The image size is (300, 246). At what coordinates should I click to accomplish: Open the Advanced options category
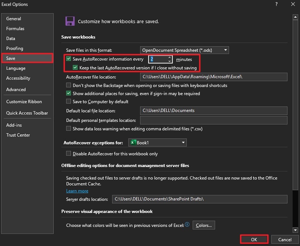point(16,90)
